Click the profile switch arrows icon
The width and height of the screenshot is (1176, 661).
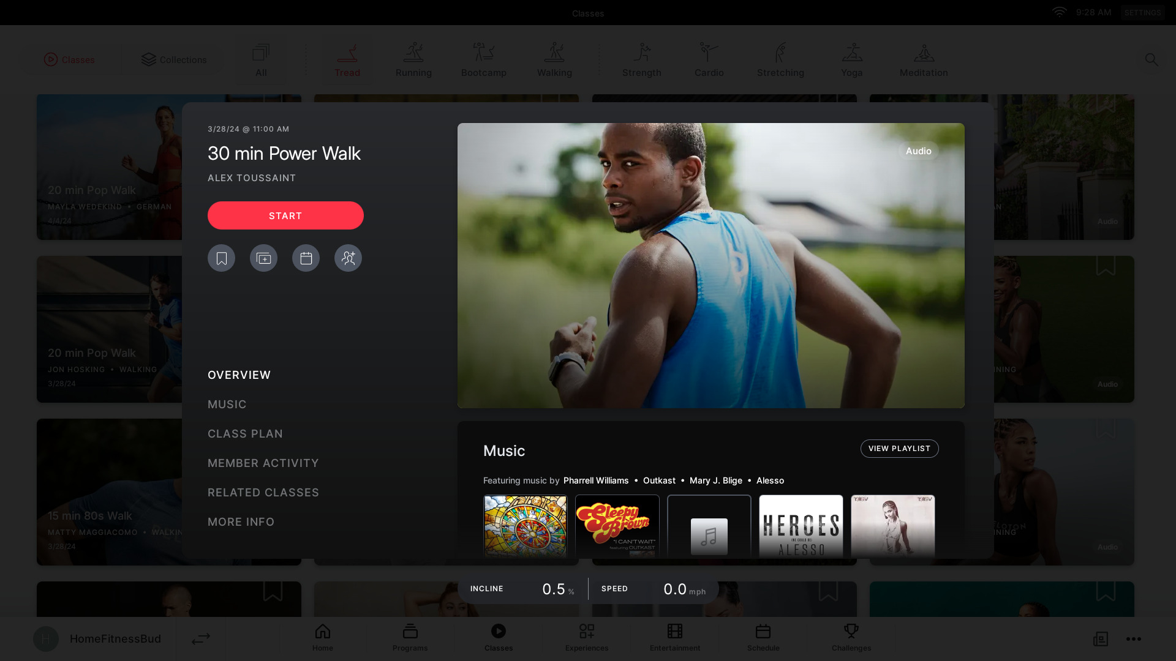pos(201,638)
